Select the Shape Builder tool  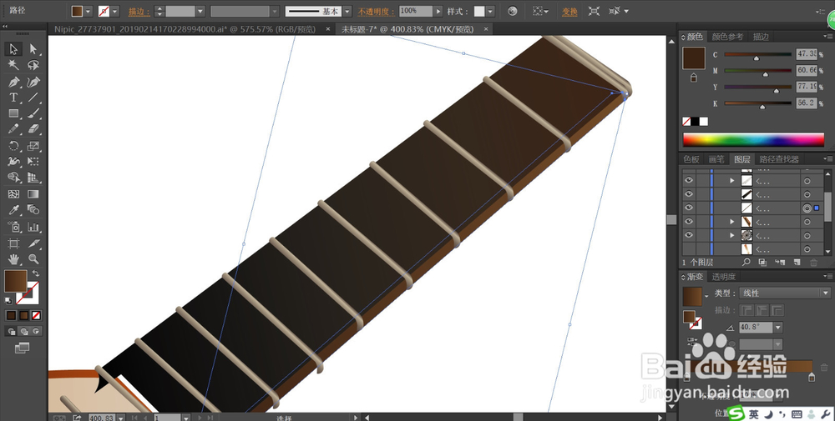13,178
